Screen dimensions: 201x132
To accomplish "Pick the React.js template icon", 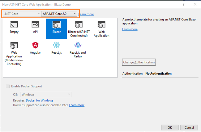I will 57,45.
